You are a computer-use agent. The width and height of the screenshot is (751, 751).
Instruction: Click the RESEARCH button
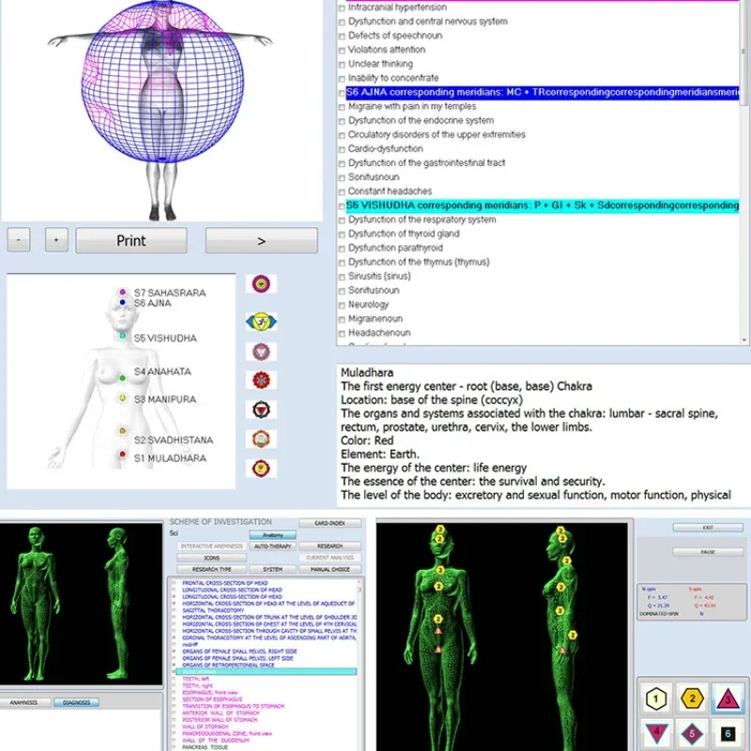[330, 546]
